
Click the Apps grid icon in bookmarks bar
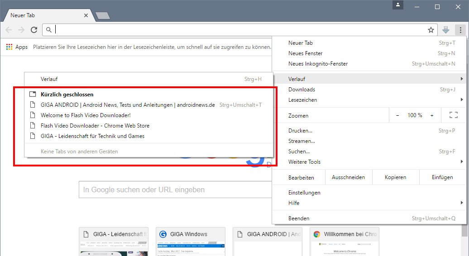coord(9,47)
